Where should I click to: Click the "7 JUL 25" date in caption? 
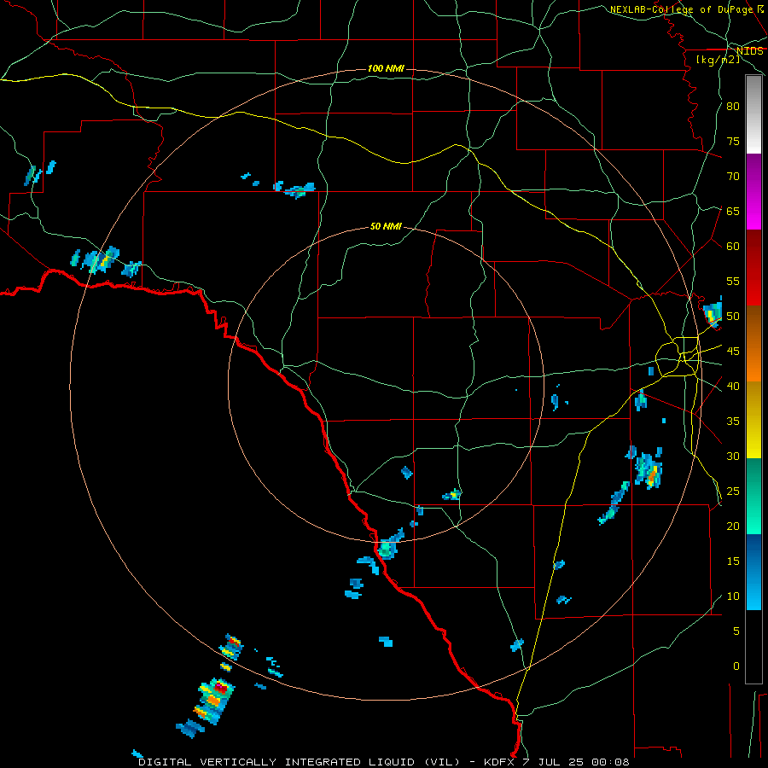coord(555,762)
